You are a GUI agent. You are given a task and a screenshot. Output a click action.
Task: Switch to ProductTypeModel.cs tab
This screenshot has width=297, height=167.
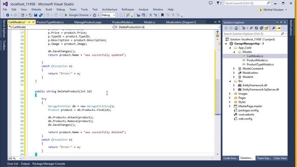click(50, 22)
